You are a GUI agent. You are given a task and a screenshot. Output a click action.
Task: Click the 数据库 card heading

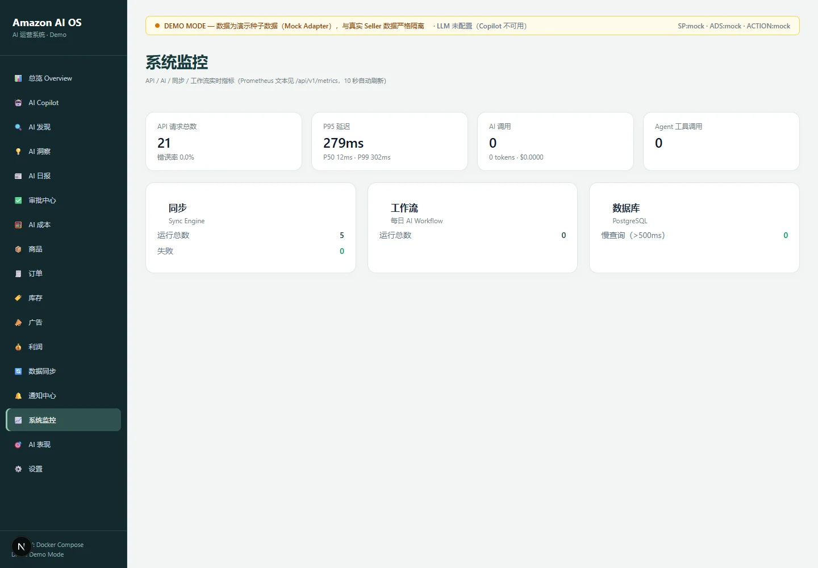click(626, 208)
